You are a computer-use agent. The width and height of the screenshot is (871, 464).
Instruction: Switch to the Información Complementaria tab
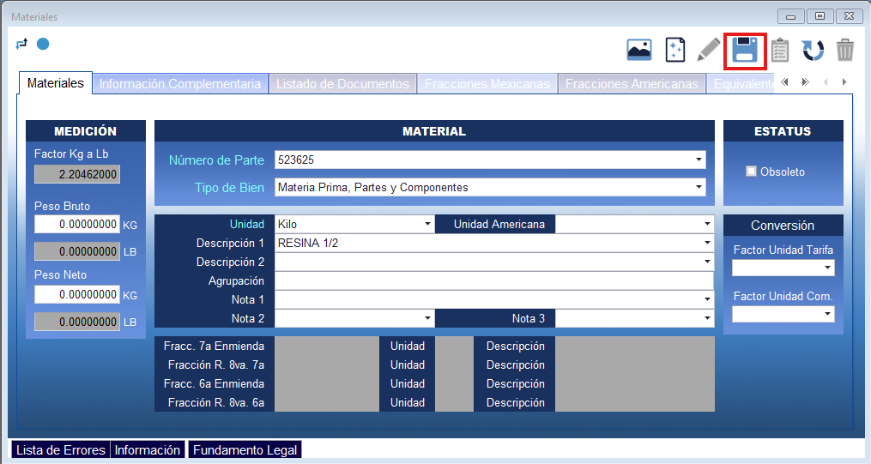[180, 84]
